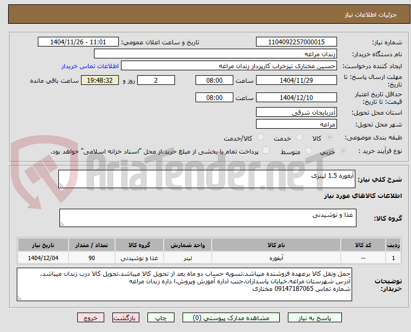411x332 pixels.
Task: Click the deadline date field 1404/11/29
Action: click(x=296, y=81)
